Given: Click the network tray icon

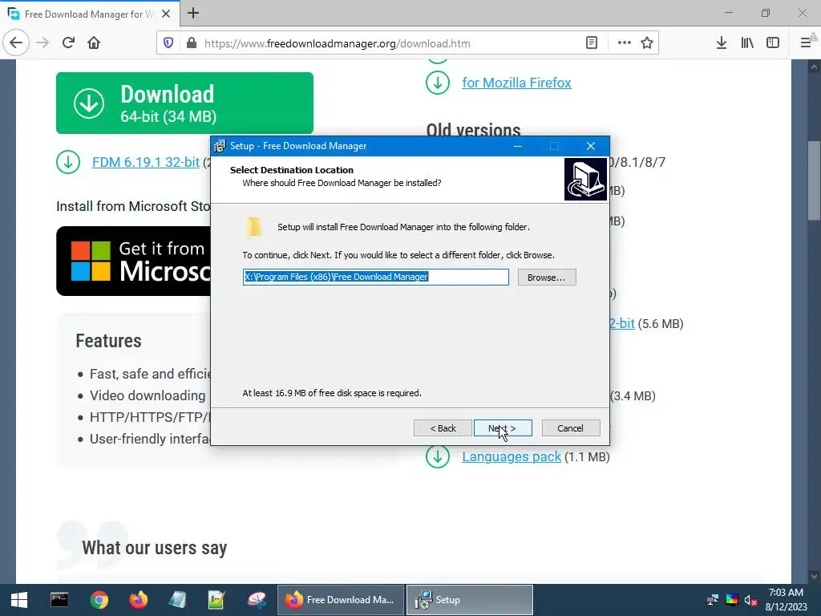Looking at the screenshot, I should point(713,600).
